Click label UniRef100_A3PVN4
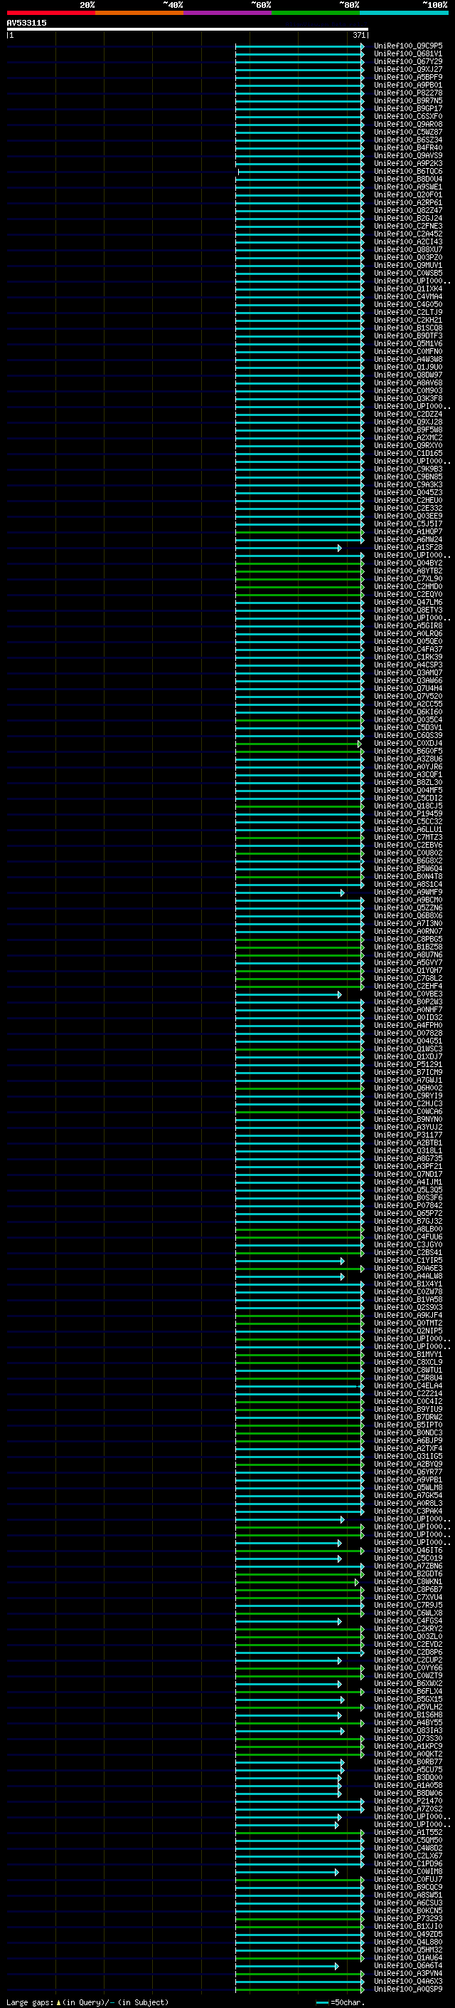This screenshot has height=2008, width=455. coord(407,1973)
